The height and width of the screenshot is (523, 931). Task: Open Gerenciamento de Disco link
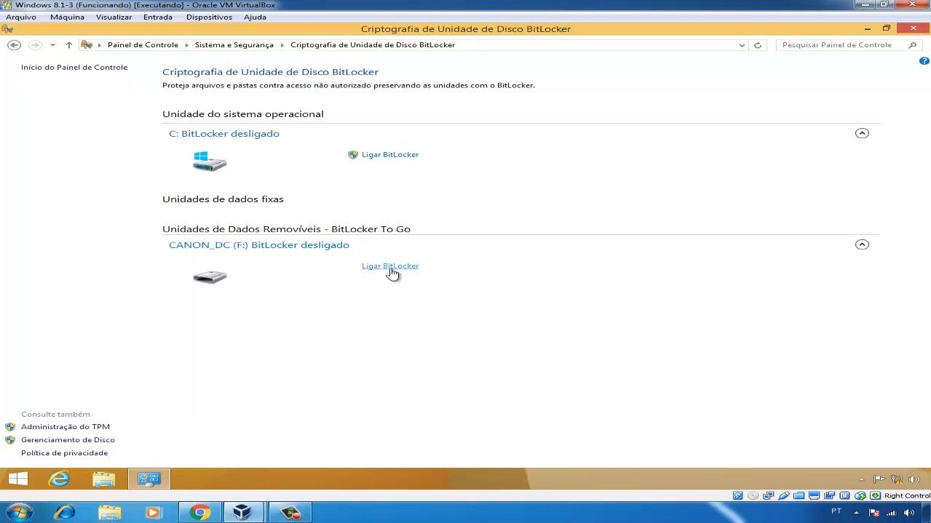click(x=68, y=440)
